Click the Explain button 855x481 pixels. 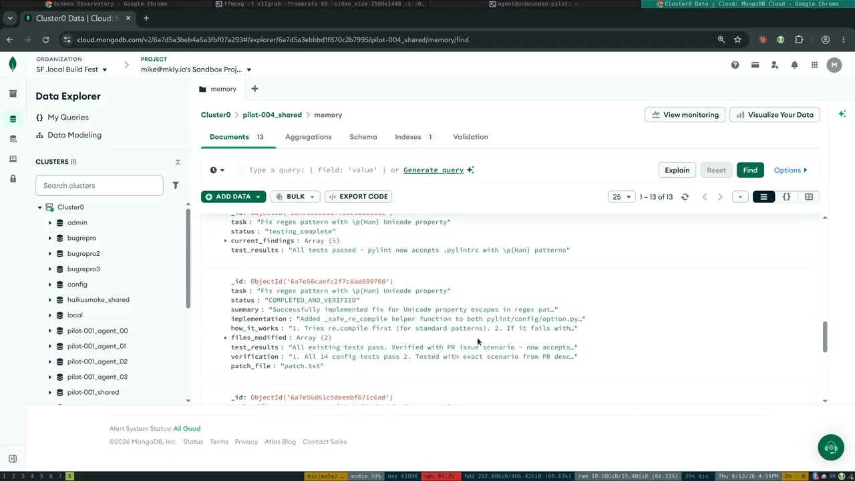pos(677,170)
